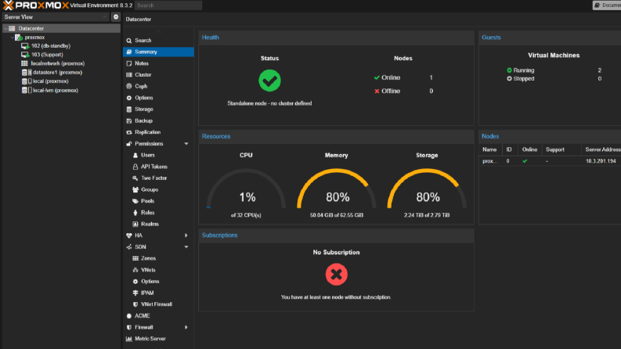The image size is (621, 349).
Task: Select VM 102 (db-standby) icon
Action: (x=25, y=46)
